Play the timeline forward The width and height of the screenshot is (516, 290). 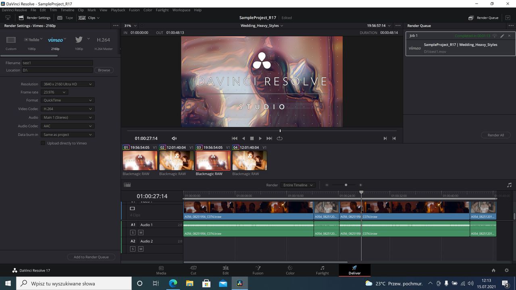pos(260,138)
